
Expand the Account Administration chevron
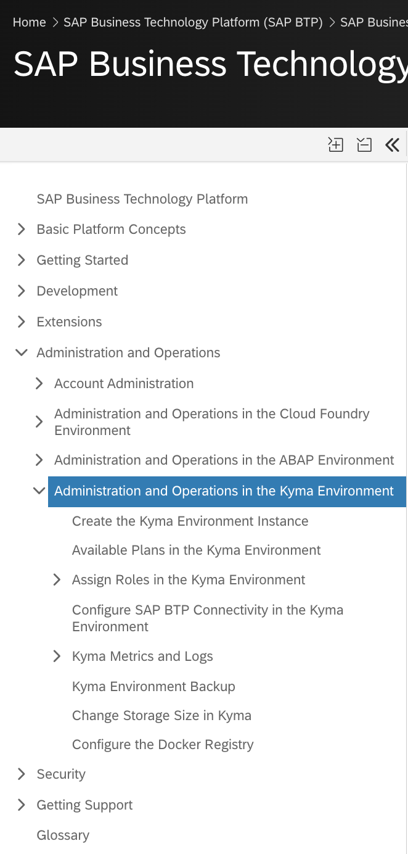39,384
